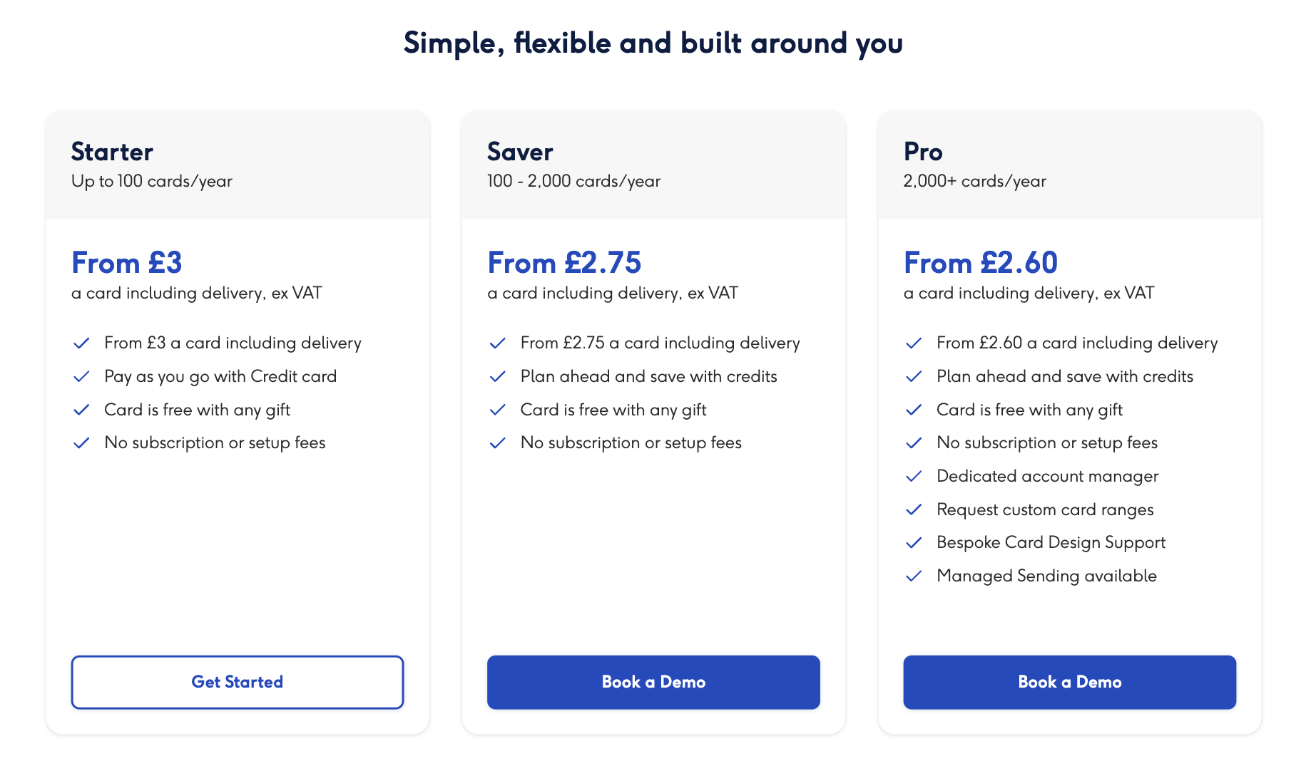1311x761 pixels.
Task: Click checkmark next to Request custom card ranges
Action: click(914, 509)
